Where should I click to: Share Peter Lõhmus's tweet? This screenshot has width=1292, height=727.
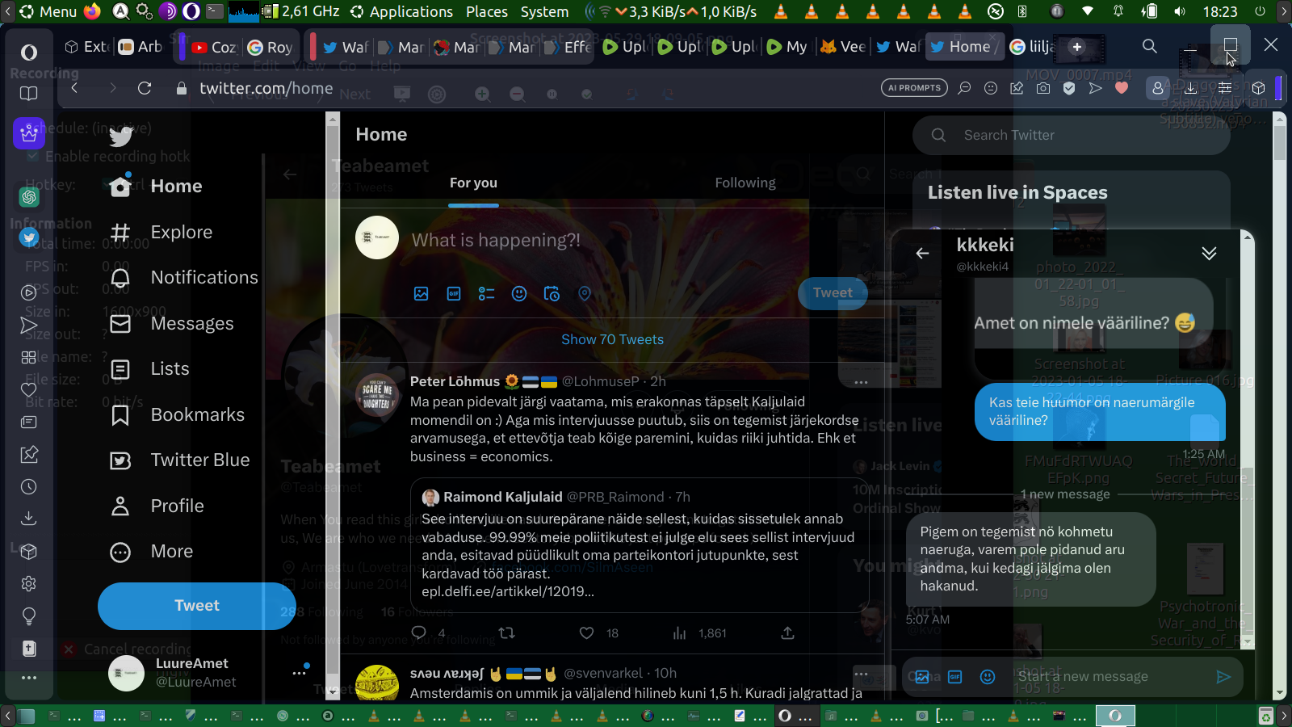(788, 633)
